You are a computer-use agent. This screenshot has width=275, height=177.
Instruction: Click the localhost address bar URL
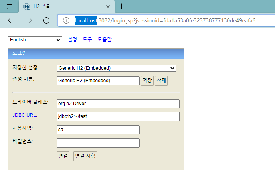pyautogui.click(x=165, y=20)
